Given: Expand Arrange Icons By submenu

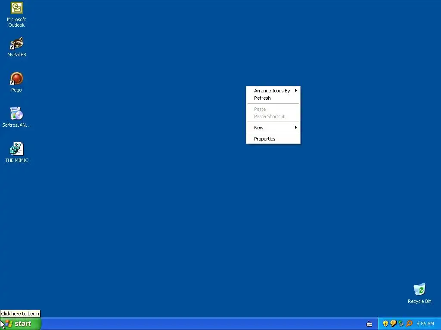Looking at the screenshot, I should click(x=273, y=91).
